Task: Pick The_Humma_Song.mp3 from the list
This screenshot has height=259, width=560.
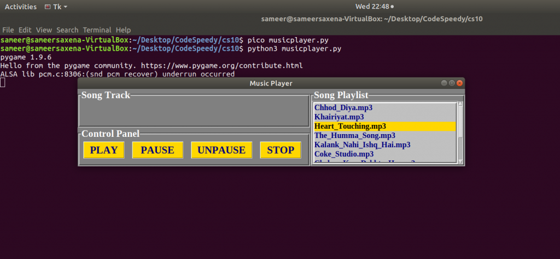Action: [354, 136]
